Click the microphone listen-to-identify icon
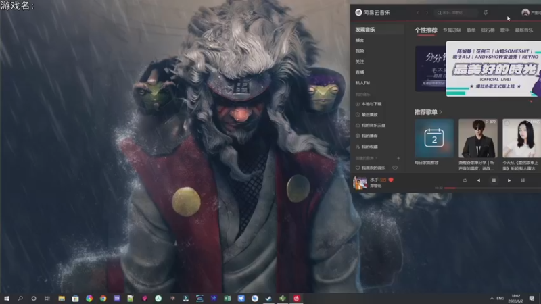Viewport: 541px width, 304px height. click(x=486, y=13)
